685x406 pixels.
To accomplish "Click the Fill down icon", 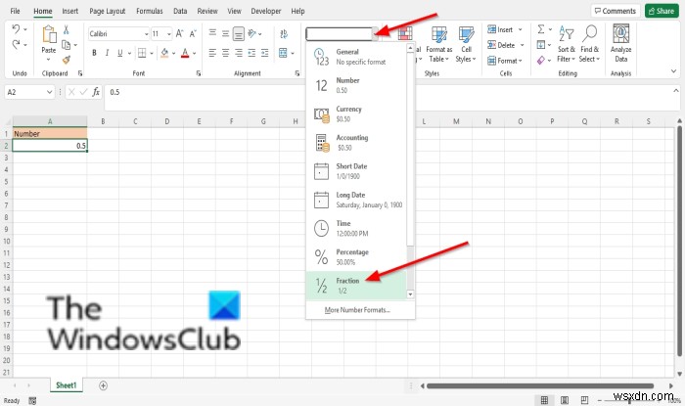I will pos(541,45).
